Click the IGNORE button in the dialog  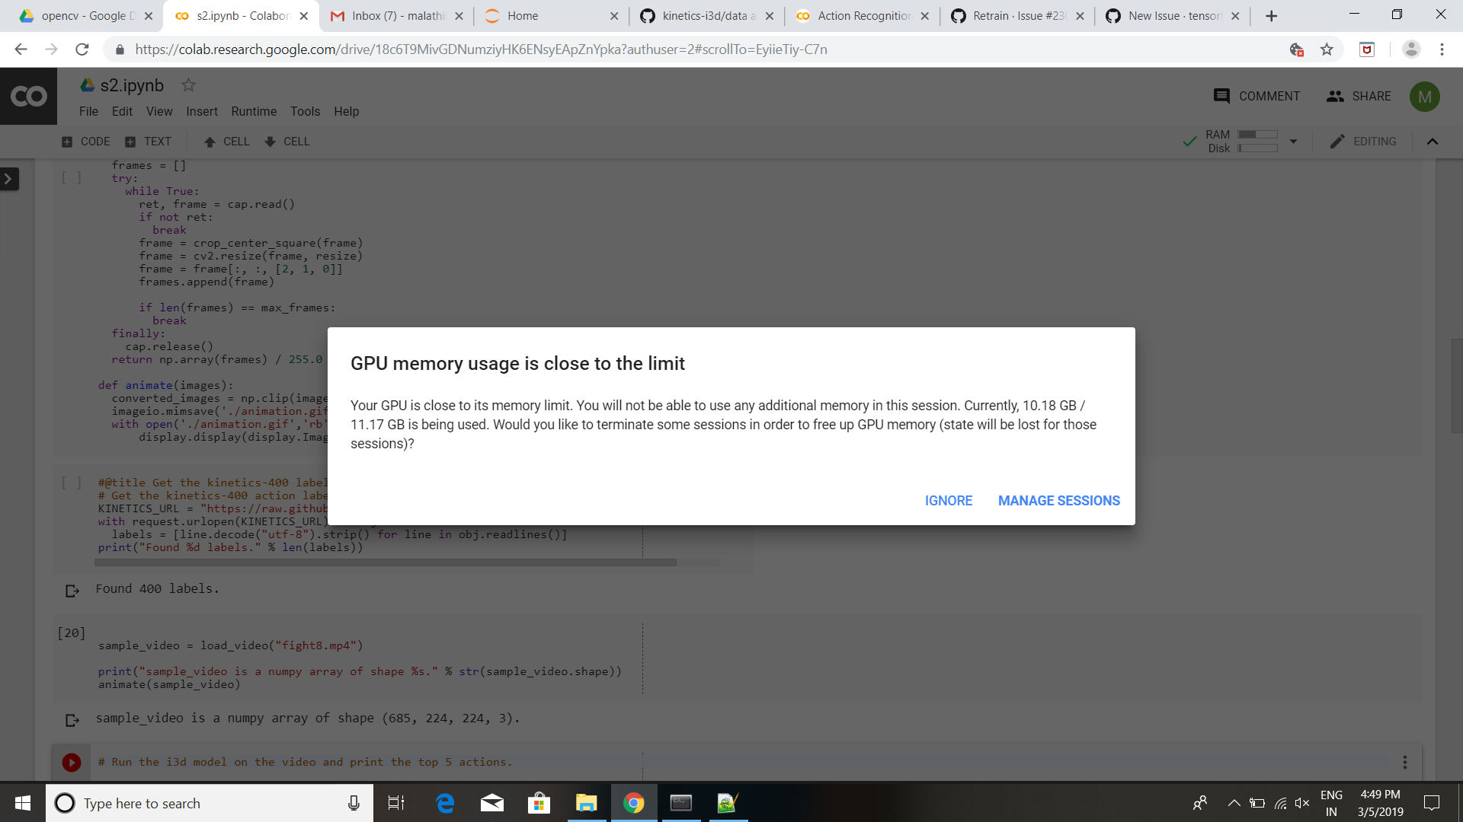pos(948,501)
